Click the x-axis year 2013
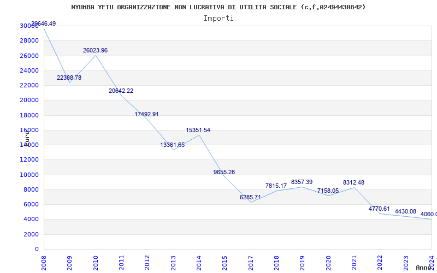This screenshot has height=273, width=437. (x=173, y=263)
